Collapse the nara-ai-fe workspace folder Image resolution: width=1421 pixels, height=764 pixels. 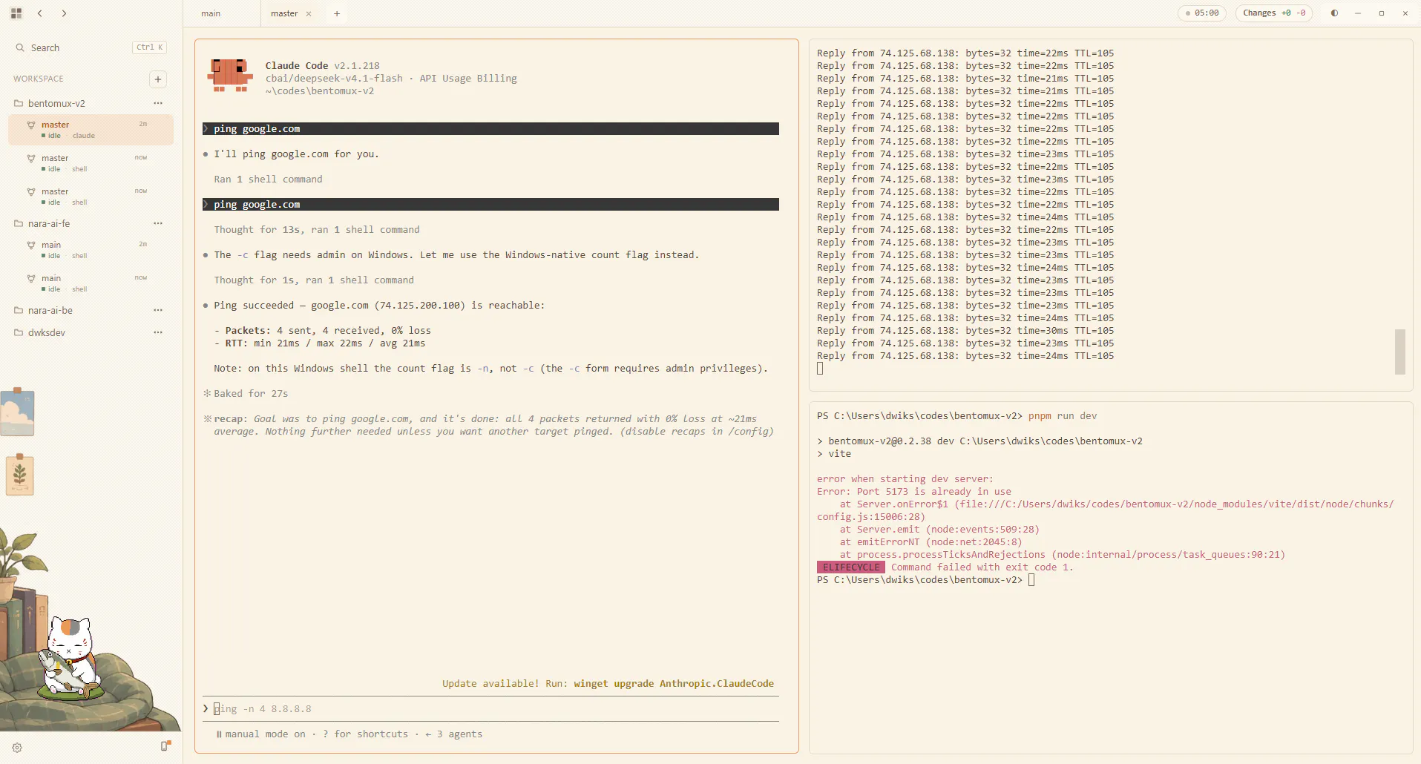[49, 223]
